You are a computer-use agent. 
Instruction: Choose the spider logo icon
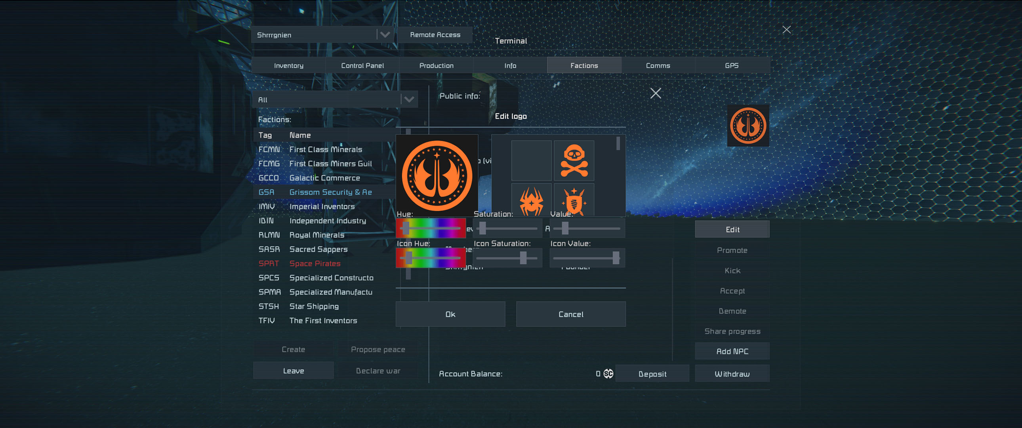click(531, 201)
